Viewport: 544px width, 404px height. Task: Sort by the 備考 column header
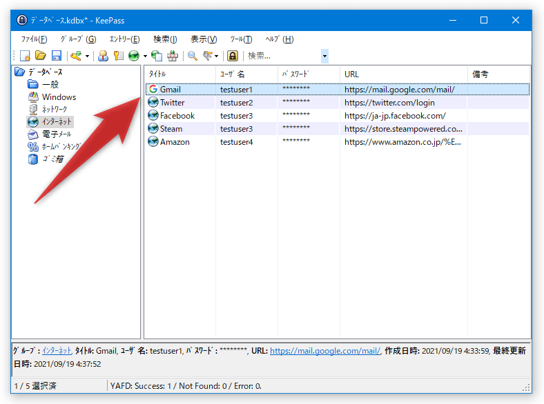click(x=498, y=74)
